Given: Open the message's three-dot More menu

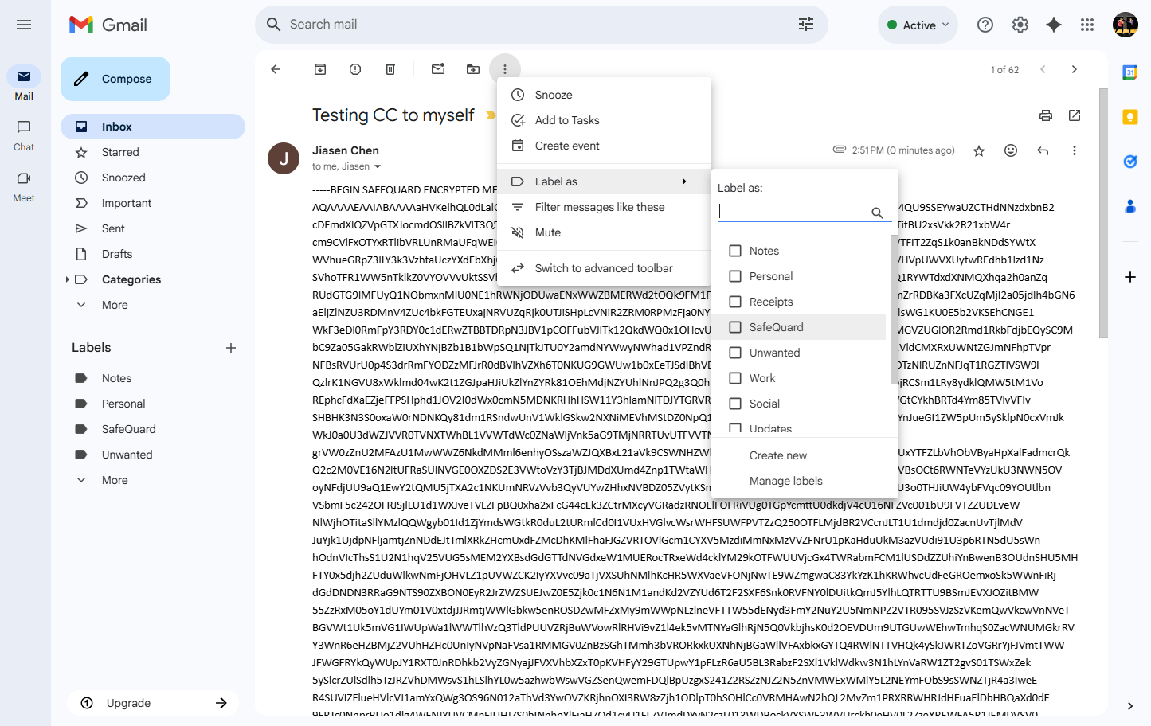Looking at the screenshot, I should 1075,150.
